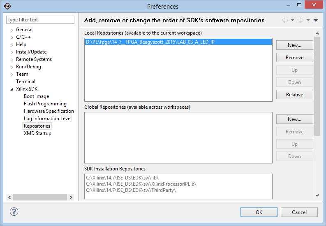Select the Xilinx SDK category
Screen dimensions: 326x226
pyautogui.click(x=27, y=89)
